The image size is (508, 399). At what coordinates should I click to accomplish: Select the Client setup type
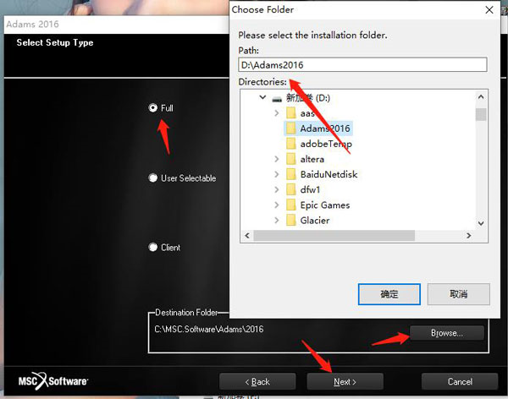(153, 247)
